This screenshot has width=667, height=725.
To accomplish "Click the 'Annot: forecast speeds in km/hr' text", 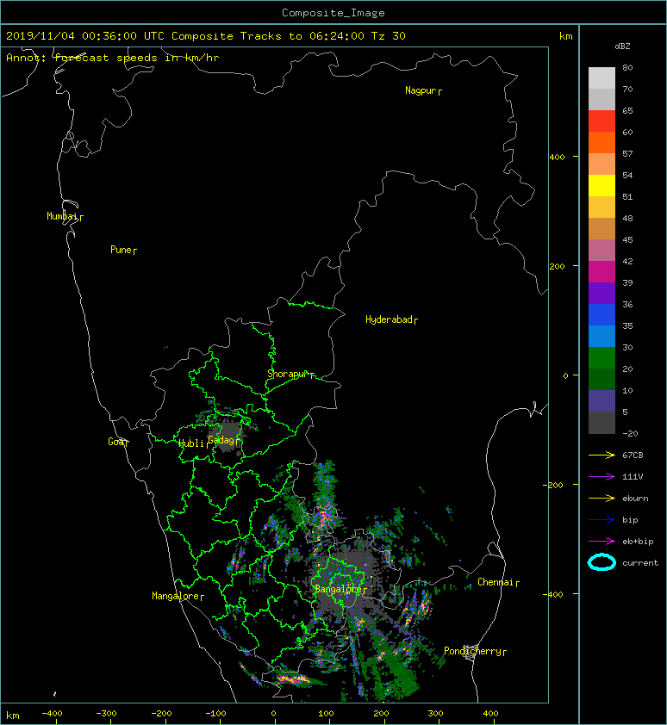I will [x=113, y=58].
